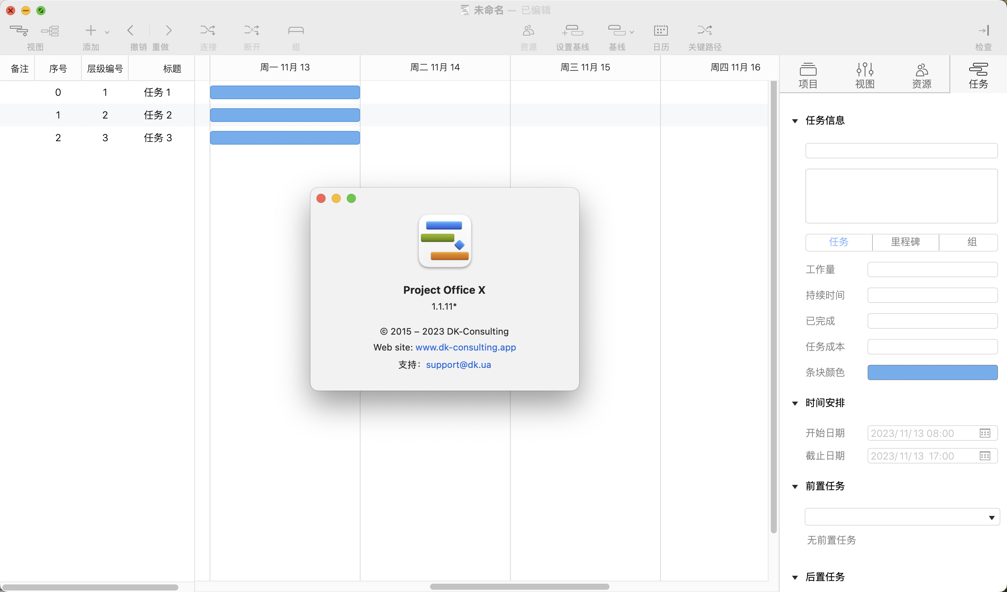Open the View inspector tab

[x=865, y=75]
